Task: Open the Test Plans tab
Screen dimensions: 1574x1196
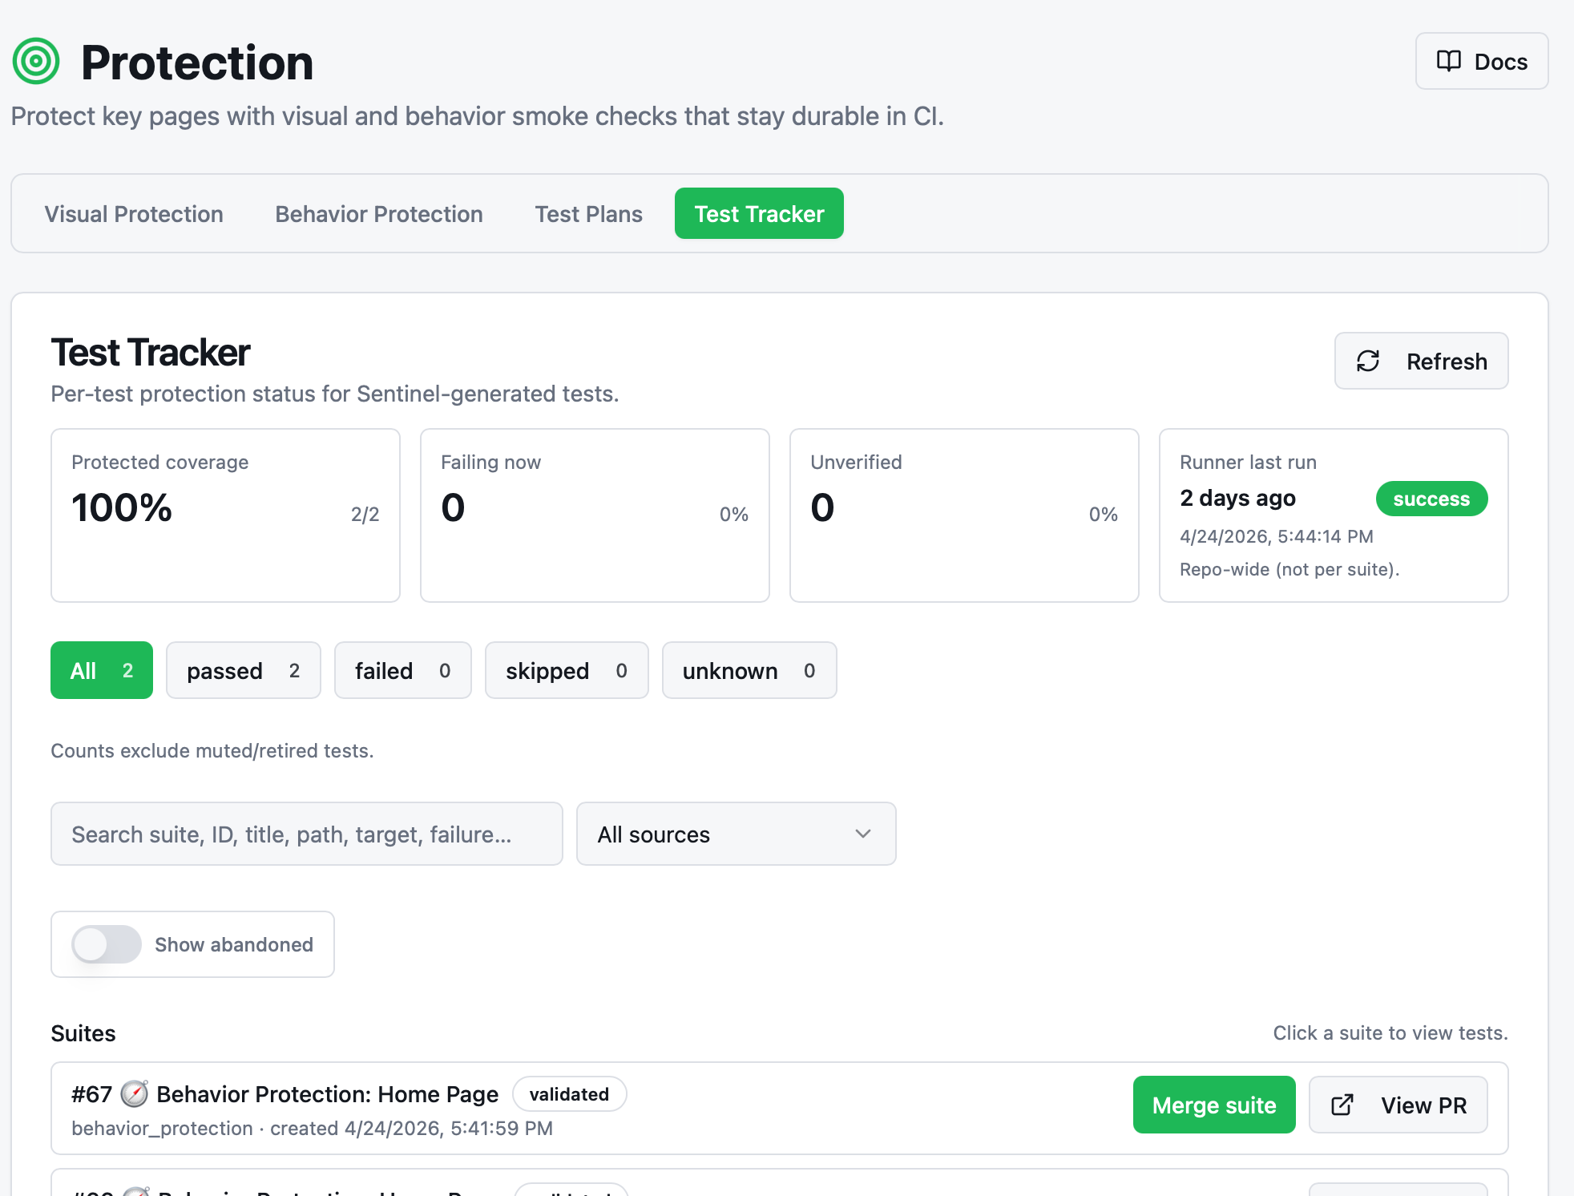Action: point(589,214)
